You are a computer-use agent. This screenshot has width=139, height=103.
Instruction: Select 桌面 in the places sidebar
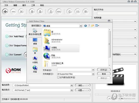(35, 42)
